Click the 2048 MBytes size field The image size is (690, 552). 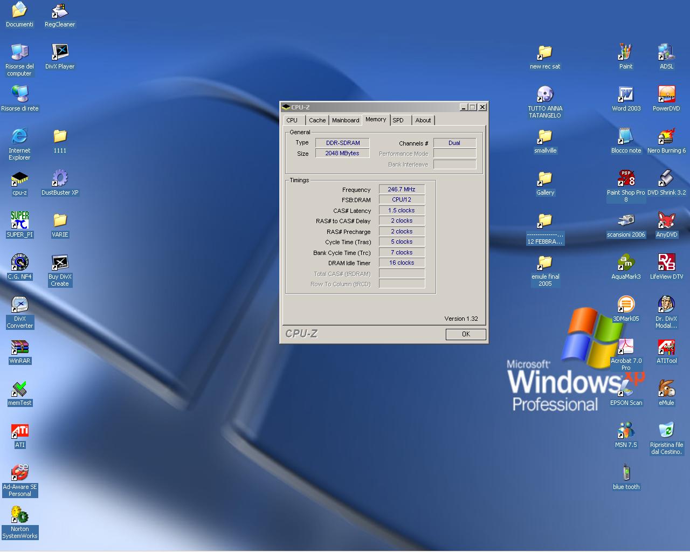point(342,153)
